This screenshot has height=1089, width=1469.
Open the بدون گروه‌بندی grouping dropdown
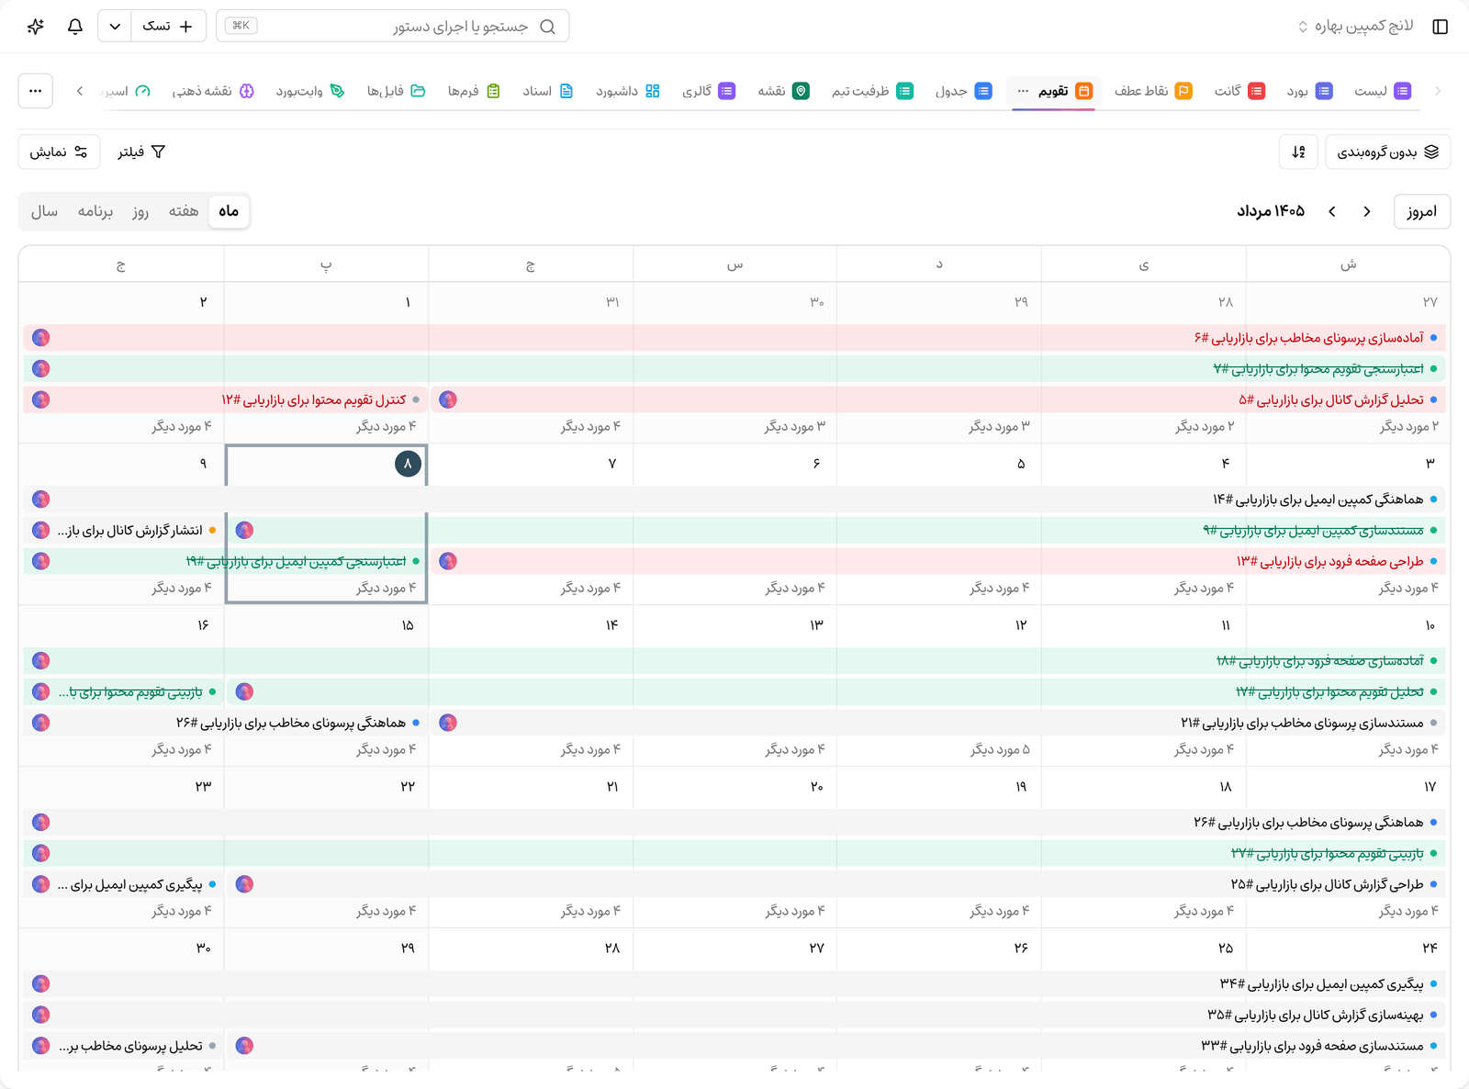[x=1387, y=152]
